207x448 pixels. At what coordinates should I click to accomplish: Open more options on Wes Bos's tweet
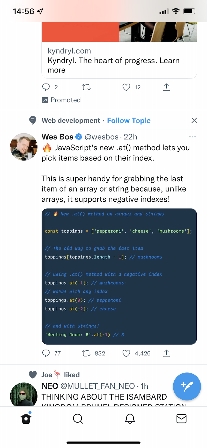[193, 137]
